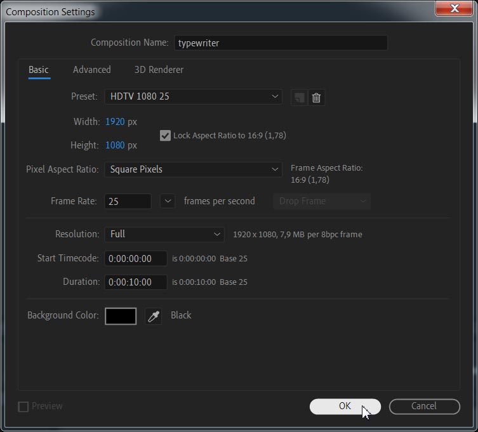
Task: Click the Frame Rate input field
Action: (128, 201)
